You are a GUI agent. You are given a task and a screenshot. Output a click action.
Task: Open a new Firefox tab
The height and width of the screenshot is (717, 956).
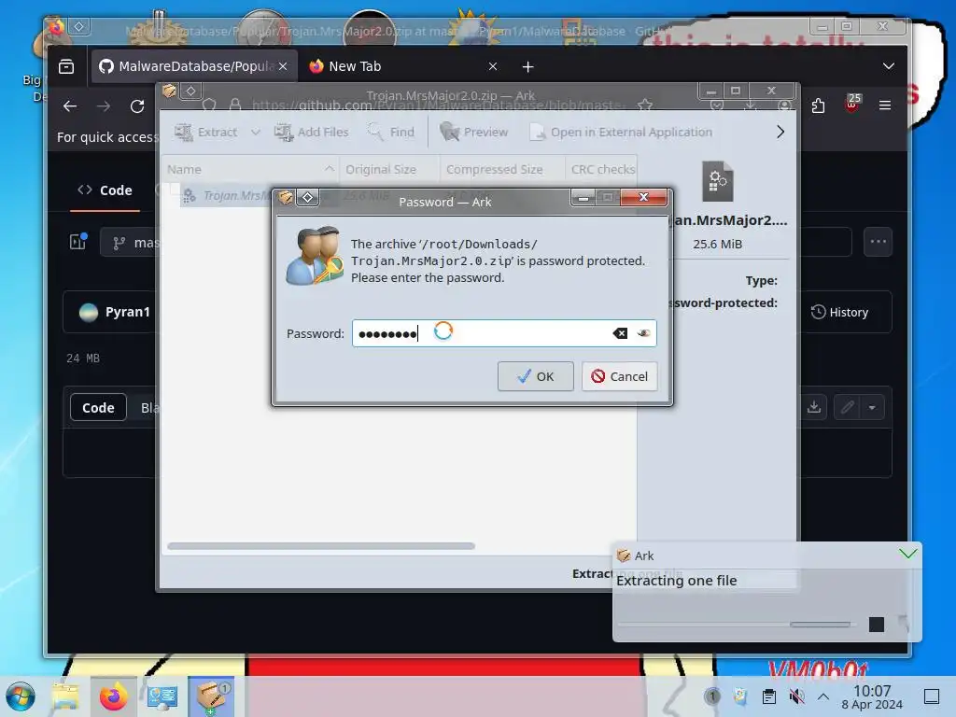click(528, 66)
